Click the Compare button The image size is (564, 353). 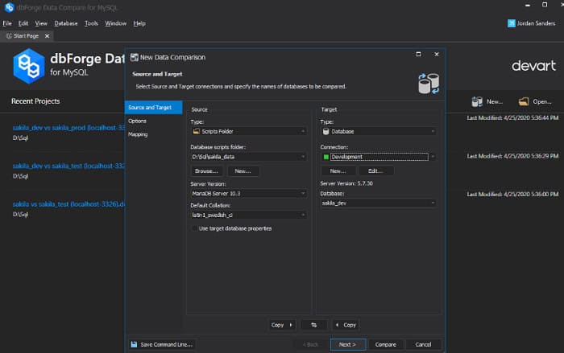386,344
